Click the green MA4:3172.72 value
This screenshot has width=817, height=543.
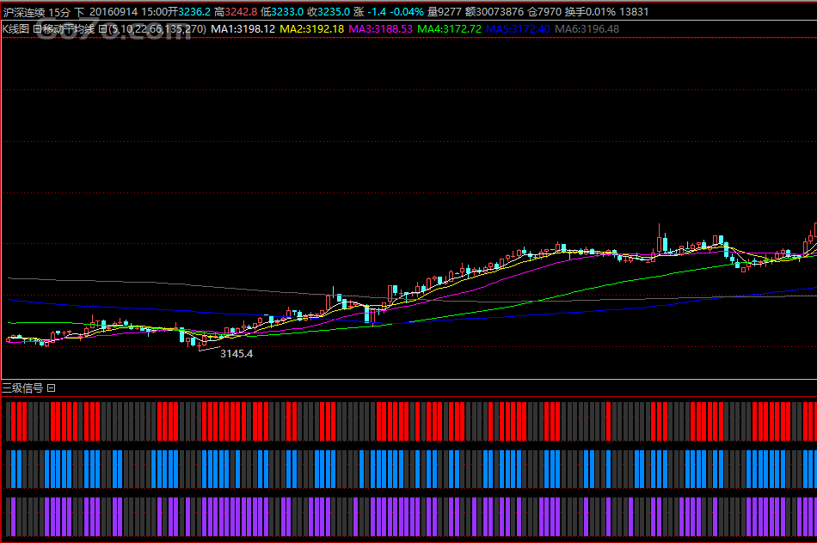tap(449, 29)
